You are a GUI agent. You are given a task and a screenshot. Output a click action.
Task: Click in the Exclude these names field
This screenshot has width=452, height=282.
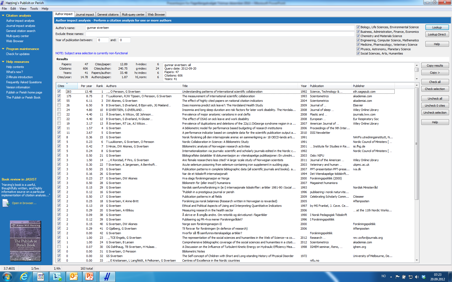click(220, 34)
